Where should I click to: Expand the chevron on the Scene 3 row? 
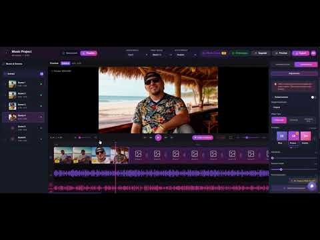click(41, 106)
